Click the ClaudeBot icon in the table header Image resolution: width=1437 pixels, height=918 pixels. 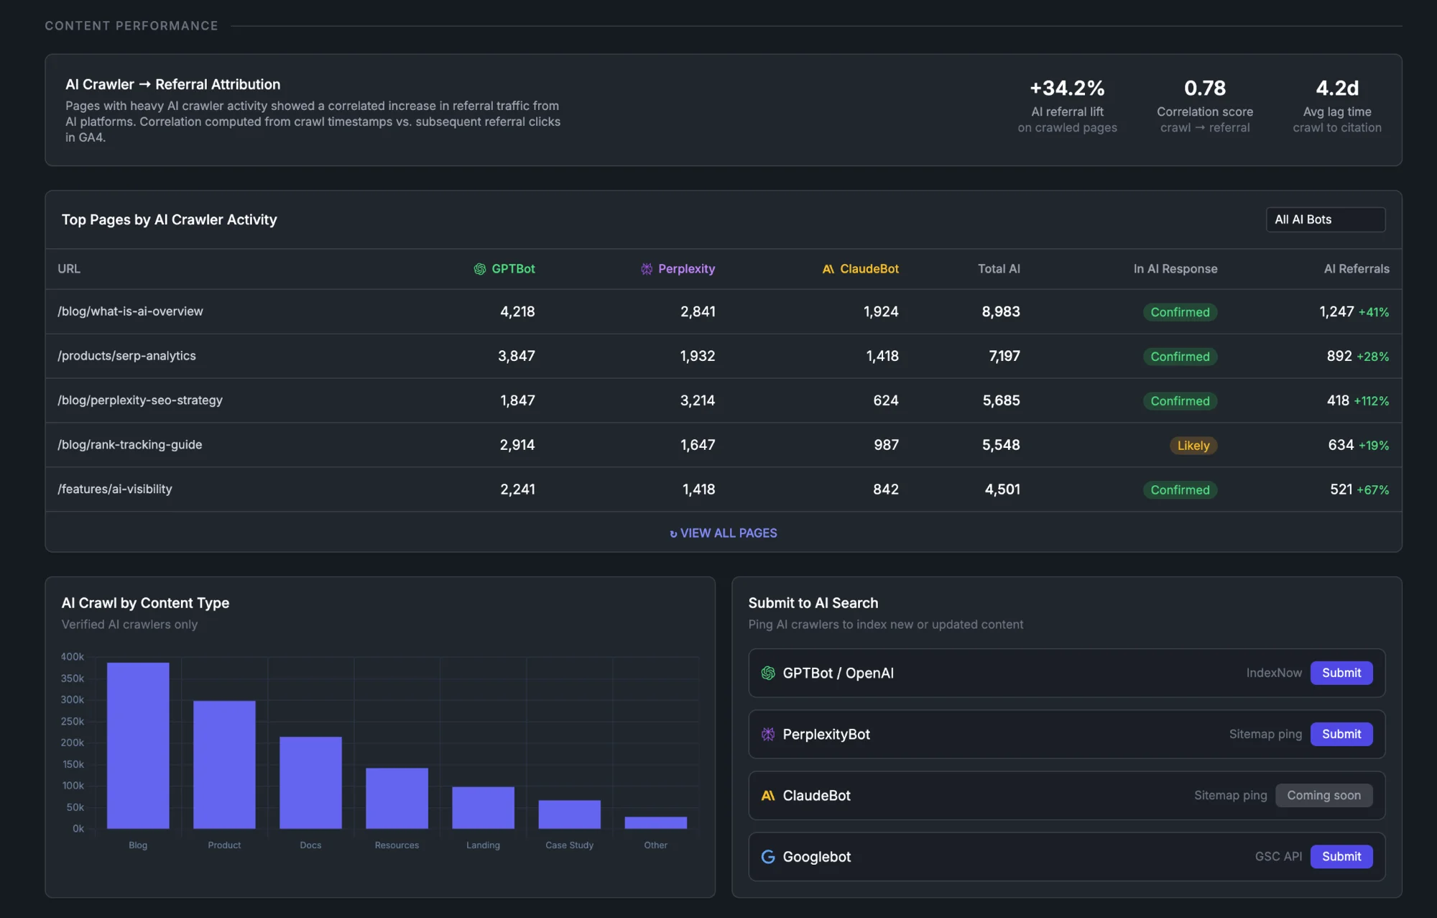(828, 268)
